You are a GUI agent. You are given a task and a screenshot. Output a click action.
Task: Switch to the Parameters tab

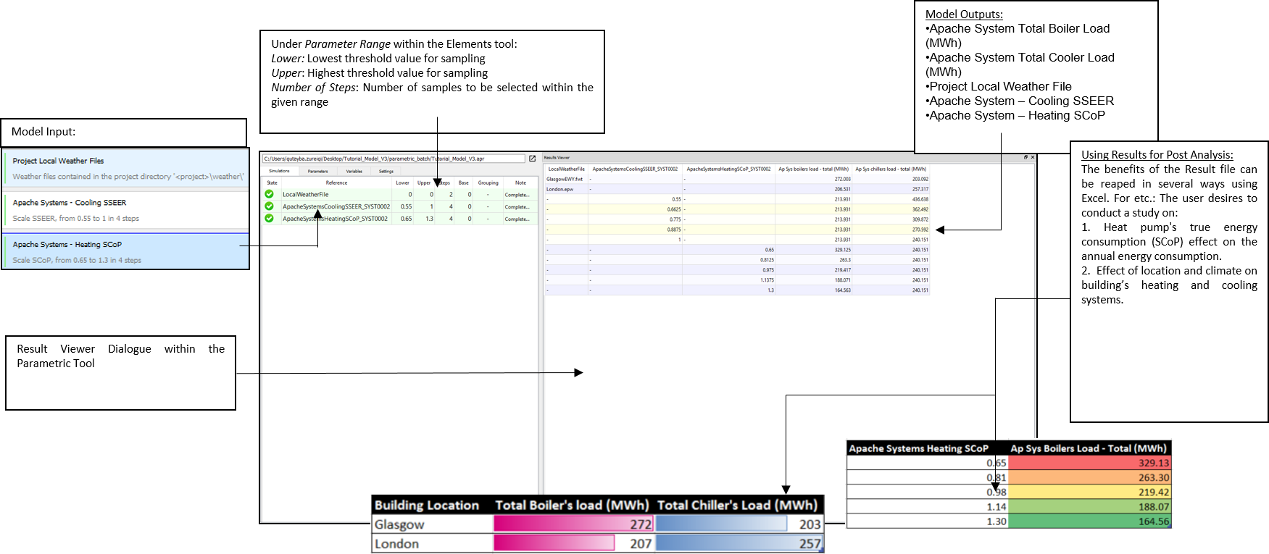(317, 172)
